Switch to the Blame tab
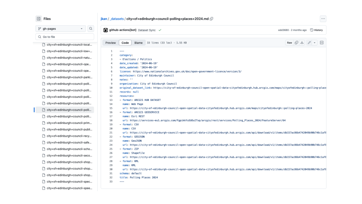This screenshot has height=204, width=362. (138, 43)
